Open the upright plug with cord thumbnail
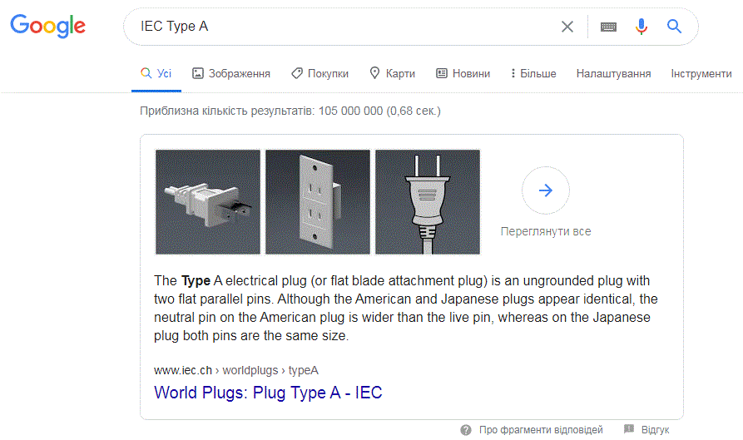This screenshot has height=440, width=743. coord(428,202)
